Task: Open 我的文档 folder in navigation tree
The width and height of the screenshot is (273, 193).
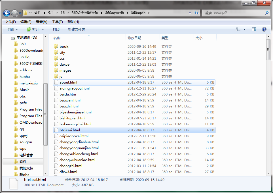Action: click(x=26, y=168)
